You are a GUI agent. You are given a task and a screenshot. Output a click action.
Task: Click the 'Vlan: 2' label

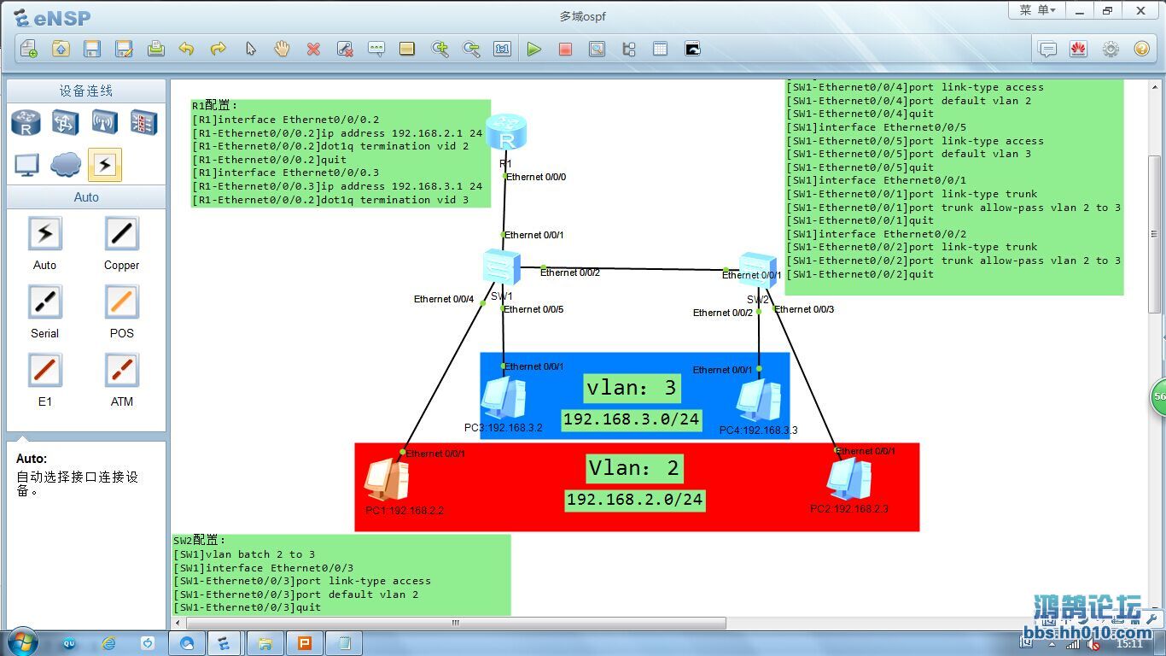(x=633, y=468)
